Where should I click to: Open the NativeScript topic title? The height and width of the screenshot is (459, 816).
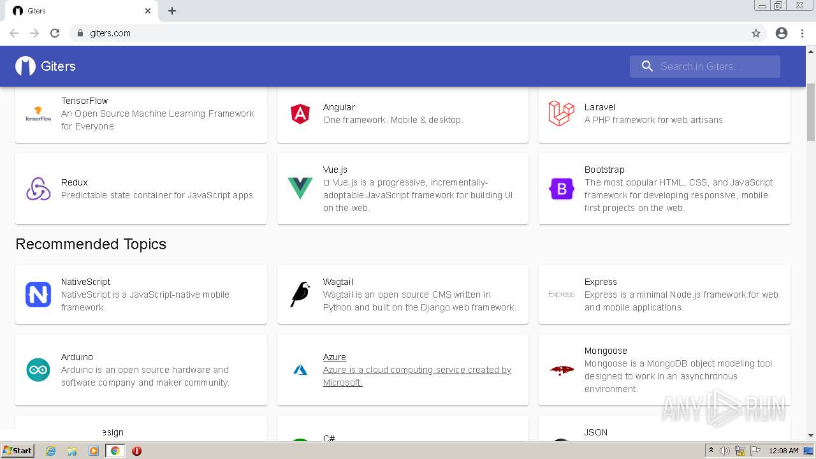(x=86, y=282)
